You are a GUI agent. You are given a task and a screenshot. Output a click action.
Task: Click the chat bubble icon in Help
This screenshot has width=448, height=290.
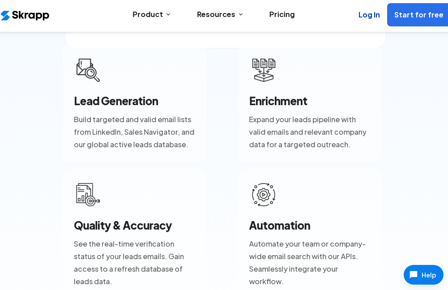[x=414, y=275]
